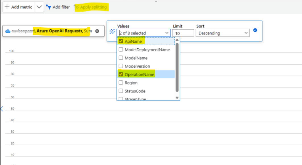302x165 pixels.
Task: Click the dropdown list scroll up arrow
Action: click(x=177, y=40)
